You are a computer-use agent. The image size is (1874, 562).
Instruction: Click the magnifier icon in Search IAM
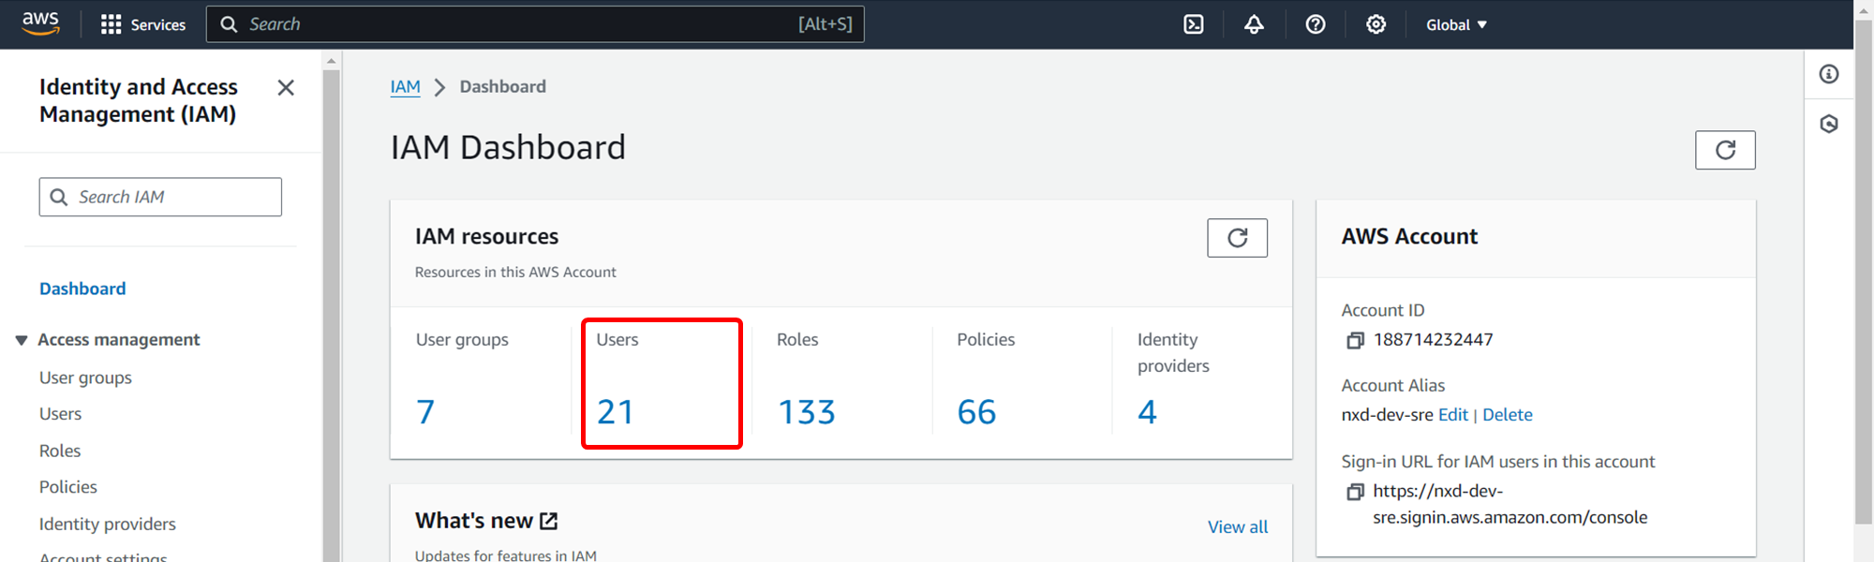pos(59,197)
